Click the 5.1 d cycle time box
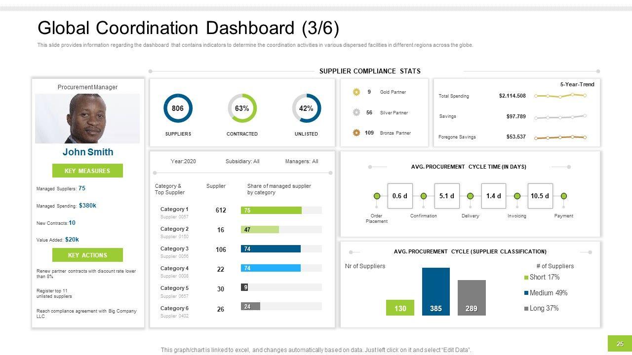The image size is (632, 355). (x=447, y=196)
